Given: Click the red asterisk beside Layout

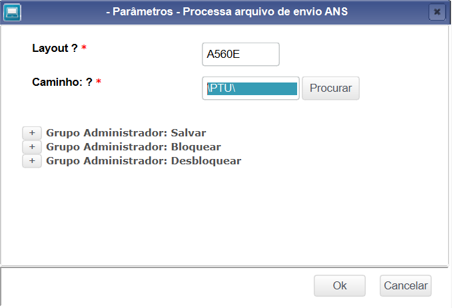Looking at the screenshot, I should click(84, 49).
